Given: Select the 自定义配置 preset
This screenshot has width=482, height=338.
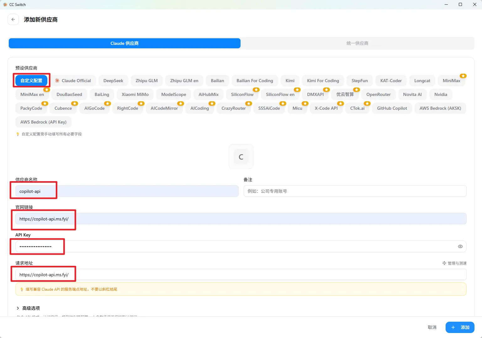Looking at the screenshot, I should (31, 81).
